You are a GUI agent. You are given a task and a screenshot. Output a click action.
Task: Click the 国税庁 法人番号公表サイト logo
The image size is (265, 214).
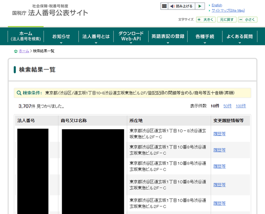50,10
